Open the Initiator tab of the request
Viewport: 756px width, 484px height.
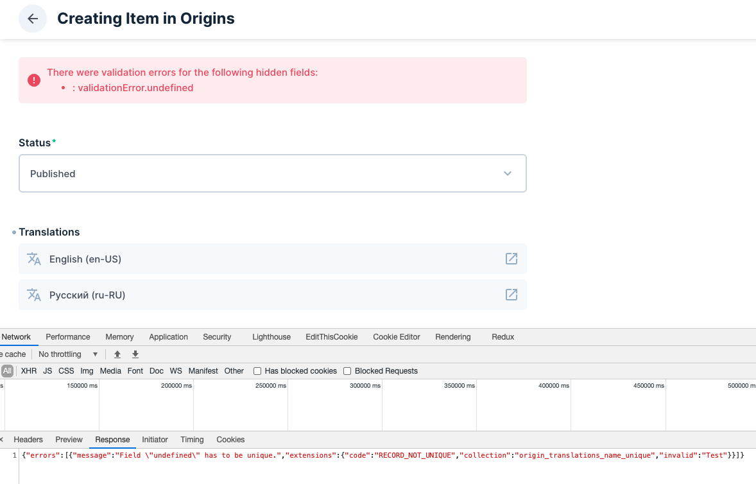point(155,440)
